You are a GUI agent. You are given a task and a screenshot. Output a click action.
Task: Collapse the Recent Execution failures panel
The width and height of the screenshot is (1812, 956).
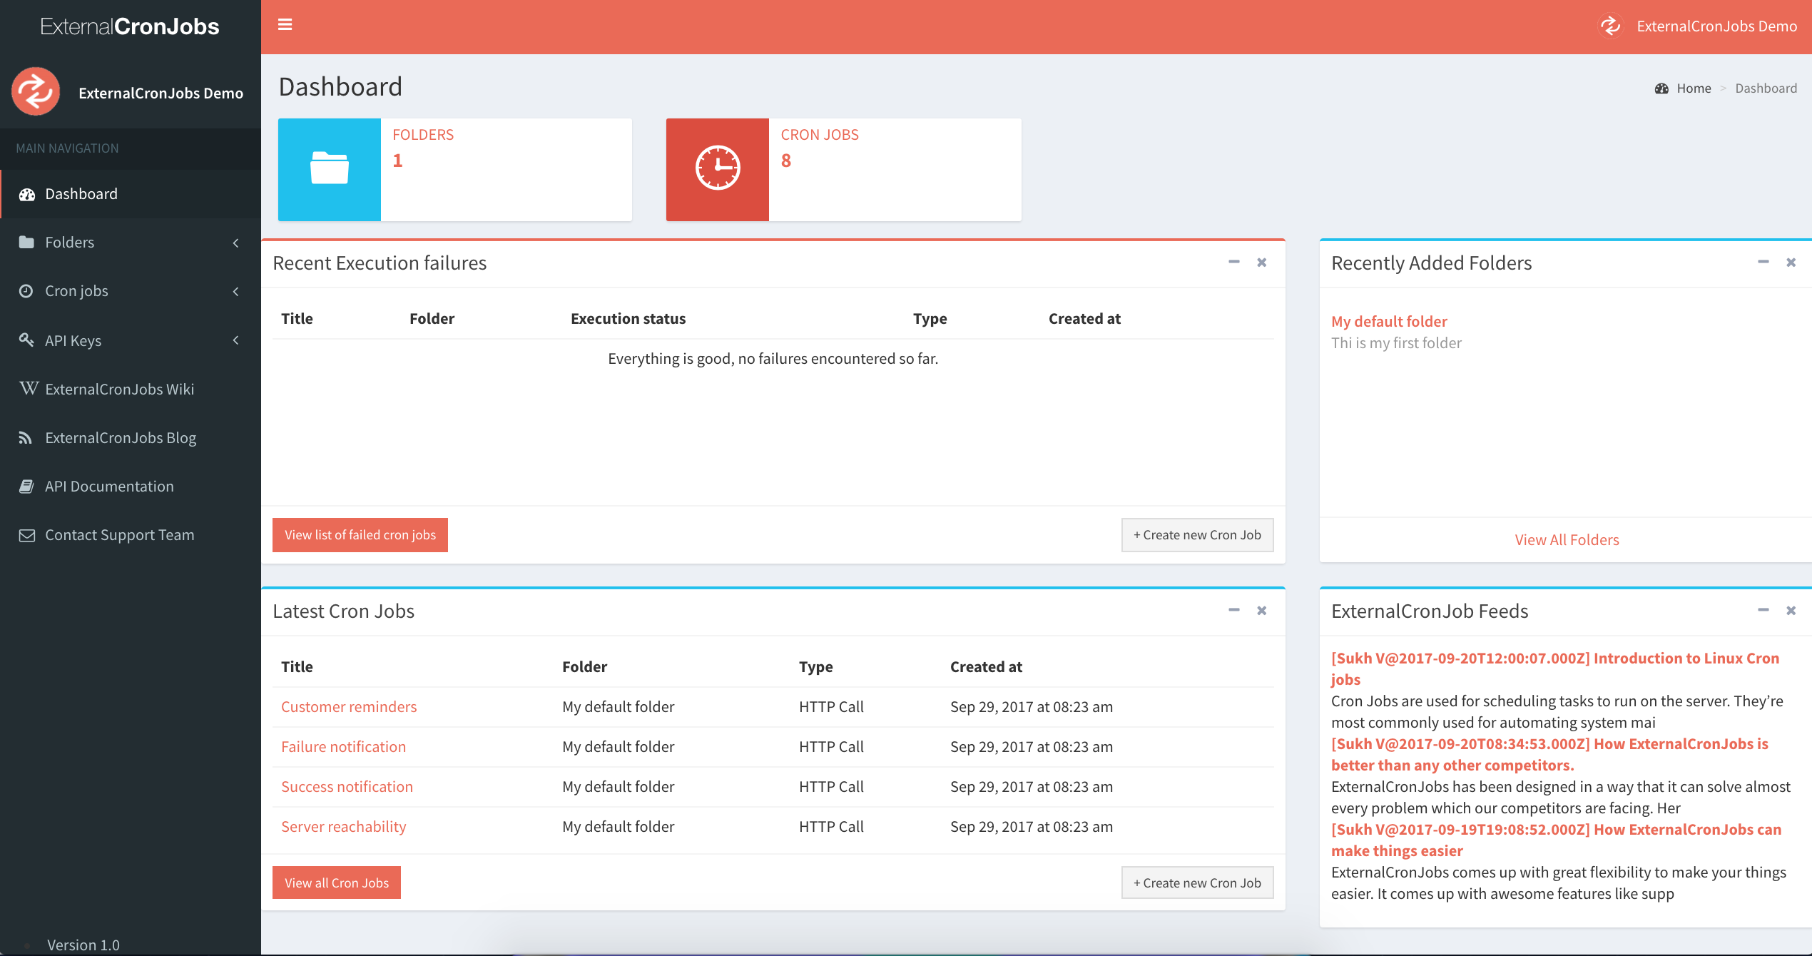[x=1233, y=262]
